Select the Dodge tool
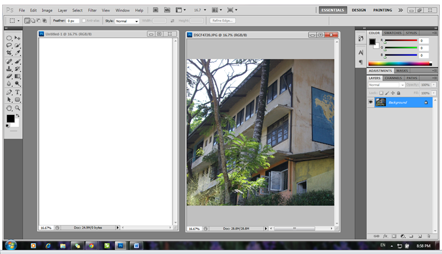Image resolution: width=442 pixels, height=254 pixels. (18, 84)
